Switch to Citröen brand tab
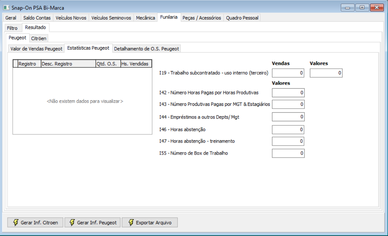 click(x=39, y=38)
